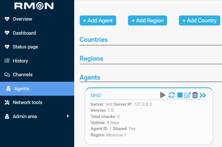Click the restart icon for test agent

[171, 95]
